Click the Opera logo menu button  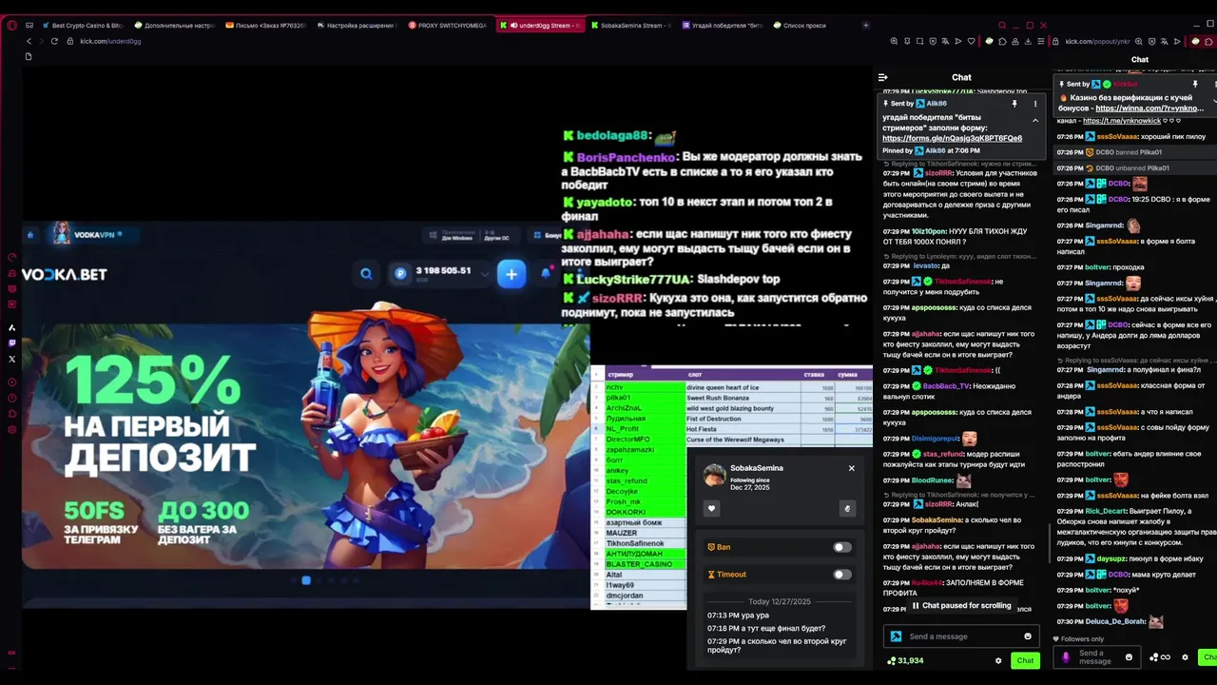(x=11, y=26)
